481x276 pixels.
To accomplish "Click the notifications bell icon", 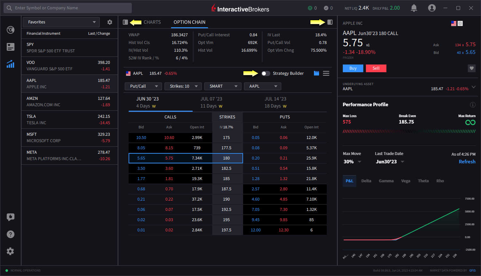I will point(414,8).
